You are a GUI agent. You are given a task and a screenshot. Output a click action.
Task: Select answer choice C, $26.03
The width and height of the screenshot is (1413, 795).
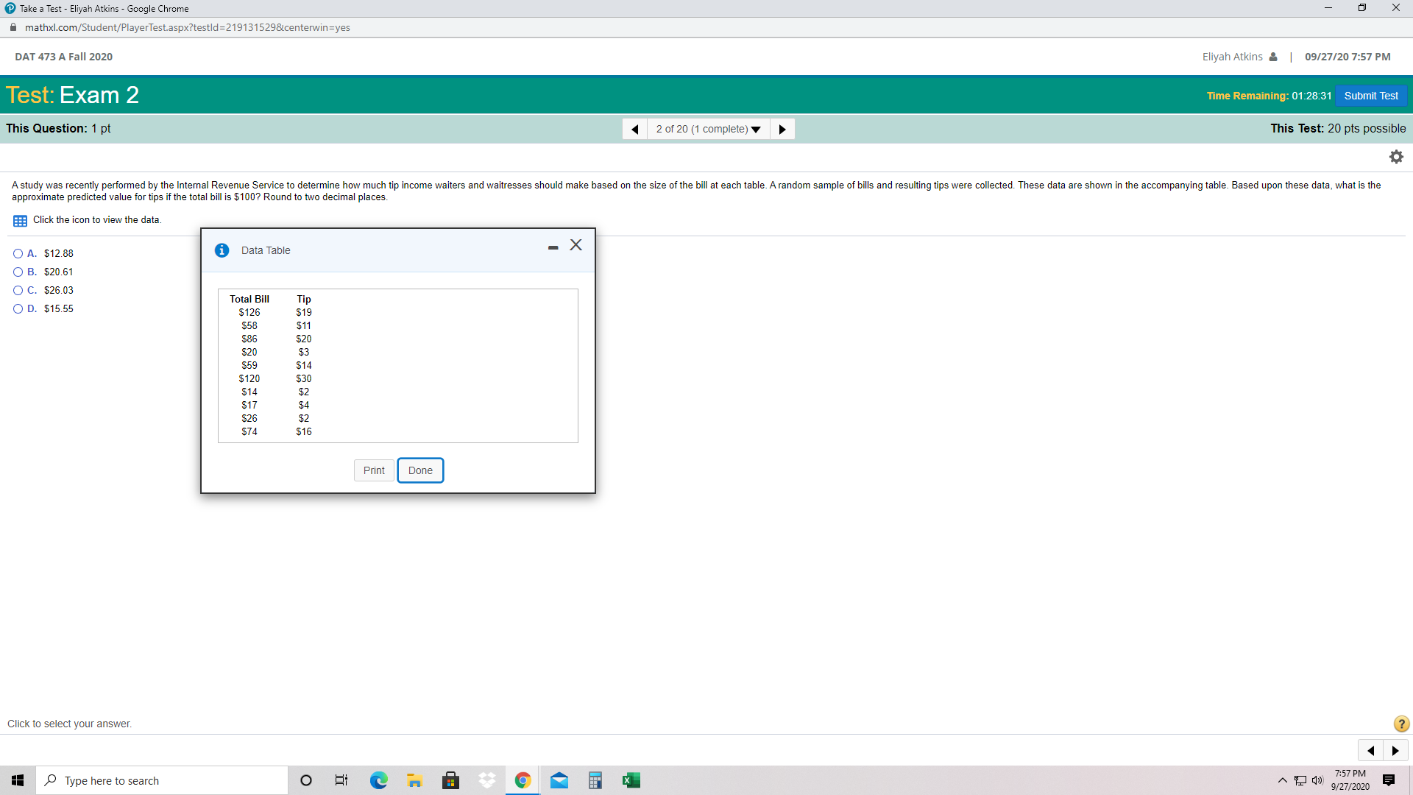coord(17,290)
